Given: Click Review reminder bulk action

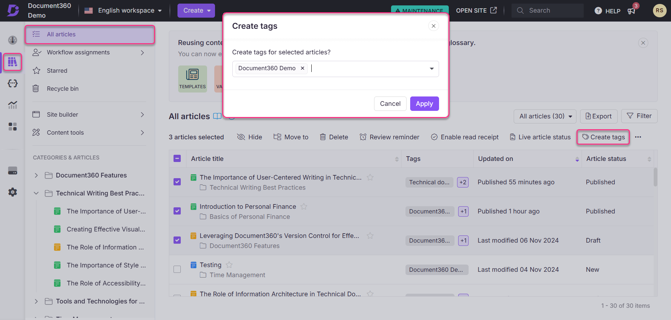Looking at the screenshot, I should [390, 137].
